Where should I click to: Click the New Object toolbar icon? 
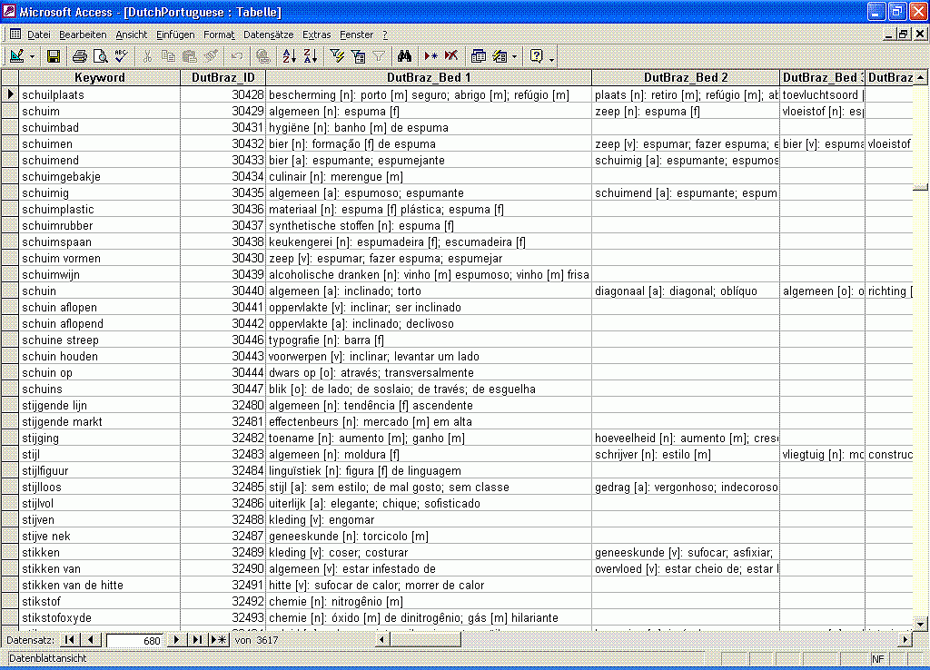500,56
